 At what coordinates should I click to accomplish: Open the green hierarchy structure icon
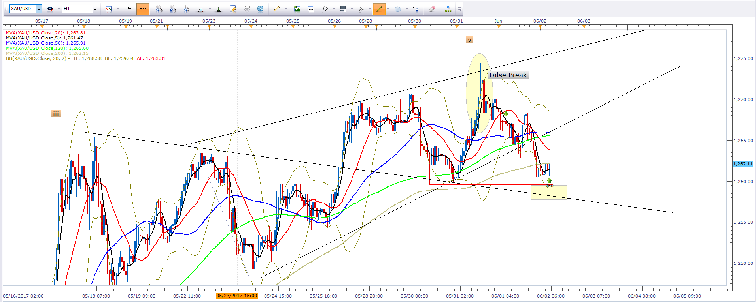tap(448, 9)
